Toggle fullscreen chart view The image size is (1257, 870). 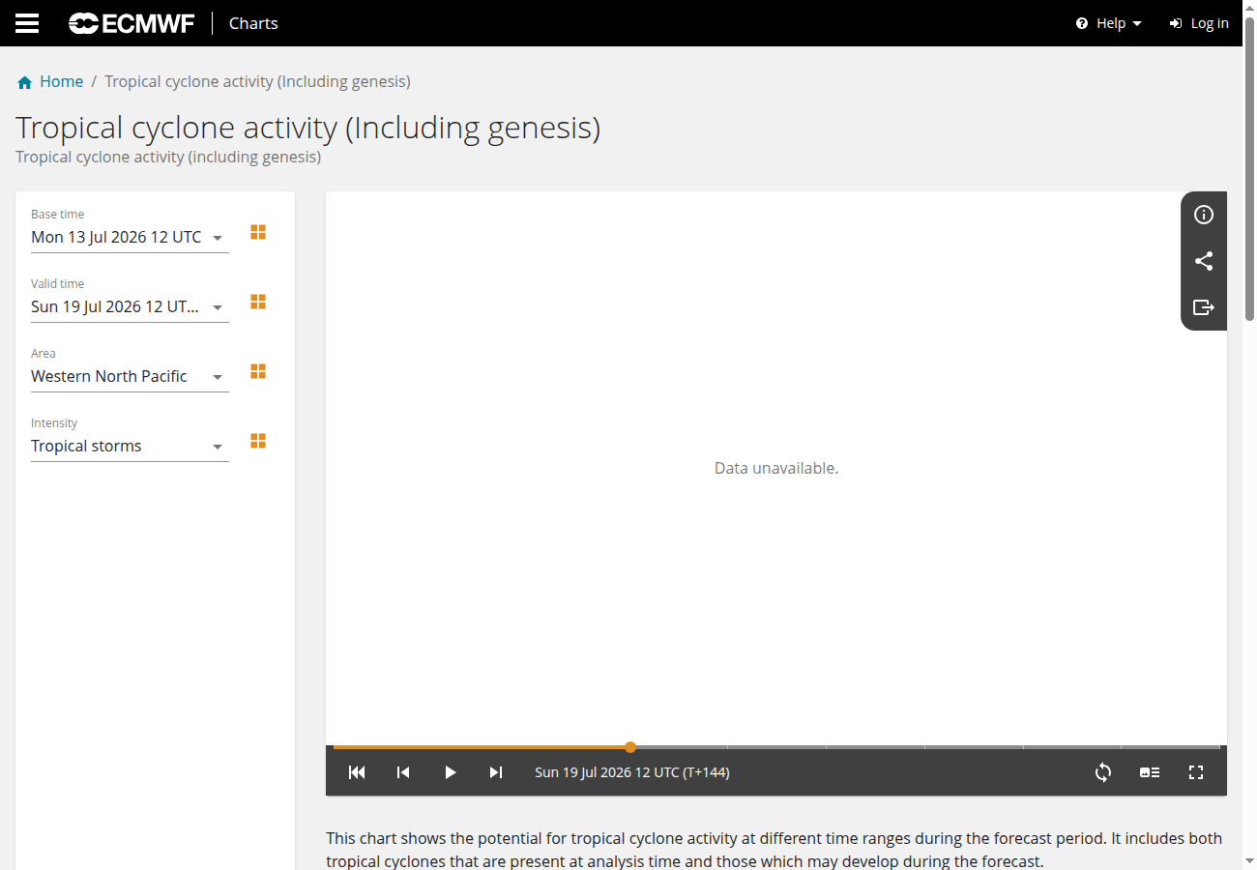pos(1196,772)
